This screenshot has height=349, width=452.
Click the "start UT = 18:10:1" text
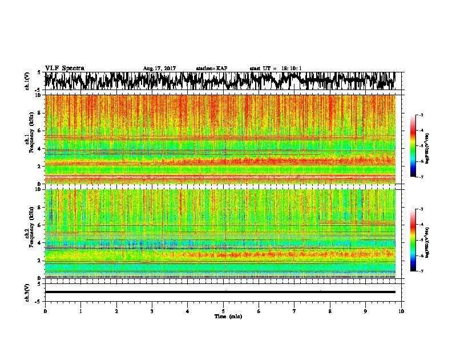tap(276, 68)
